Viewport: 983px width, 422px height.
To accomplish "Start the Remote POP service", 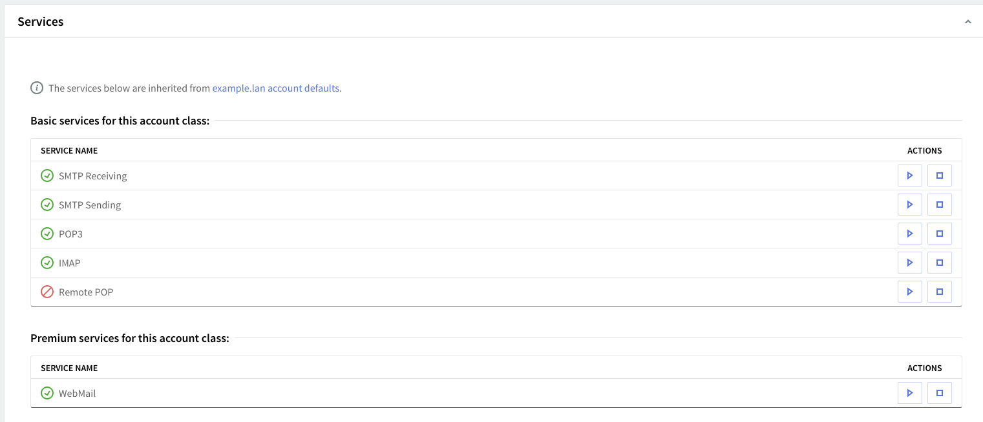I will click(x=909, y=292).
